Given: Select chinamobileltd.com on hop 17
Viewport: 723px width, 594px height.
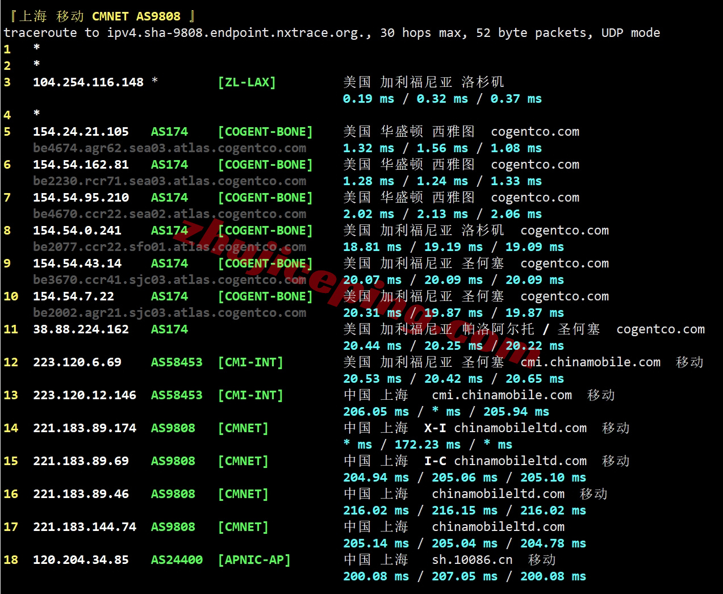Looking at the screenshot, I should pos(498,527).
